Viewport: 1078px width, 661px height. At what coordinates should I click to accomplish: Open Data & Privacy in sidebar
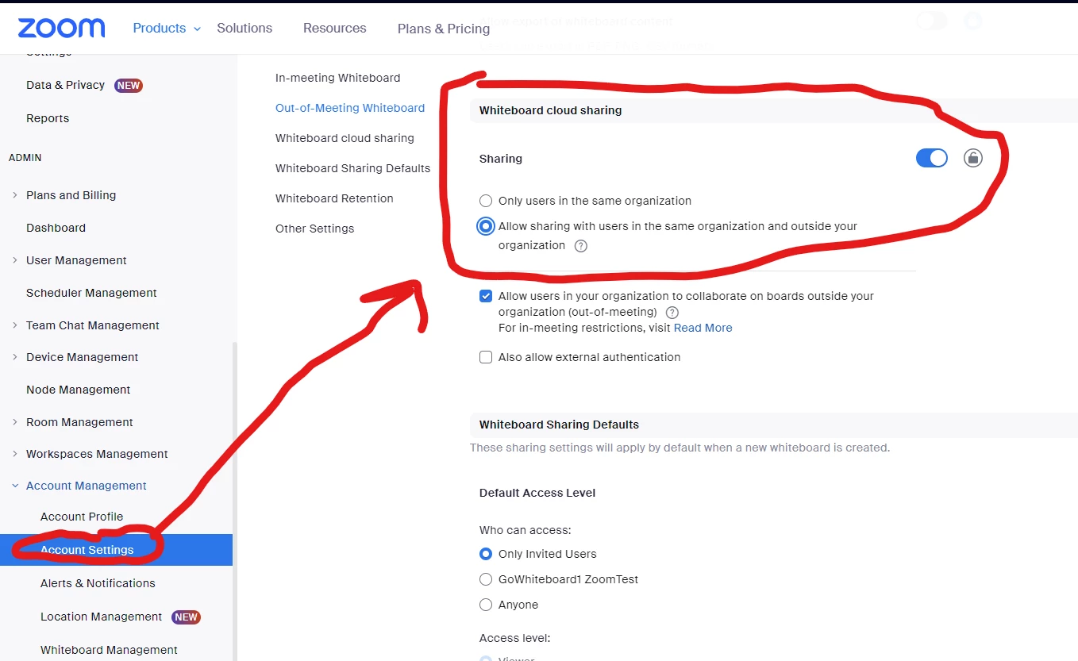coord(65,85)
